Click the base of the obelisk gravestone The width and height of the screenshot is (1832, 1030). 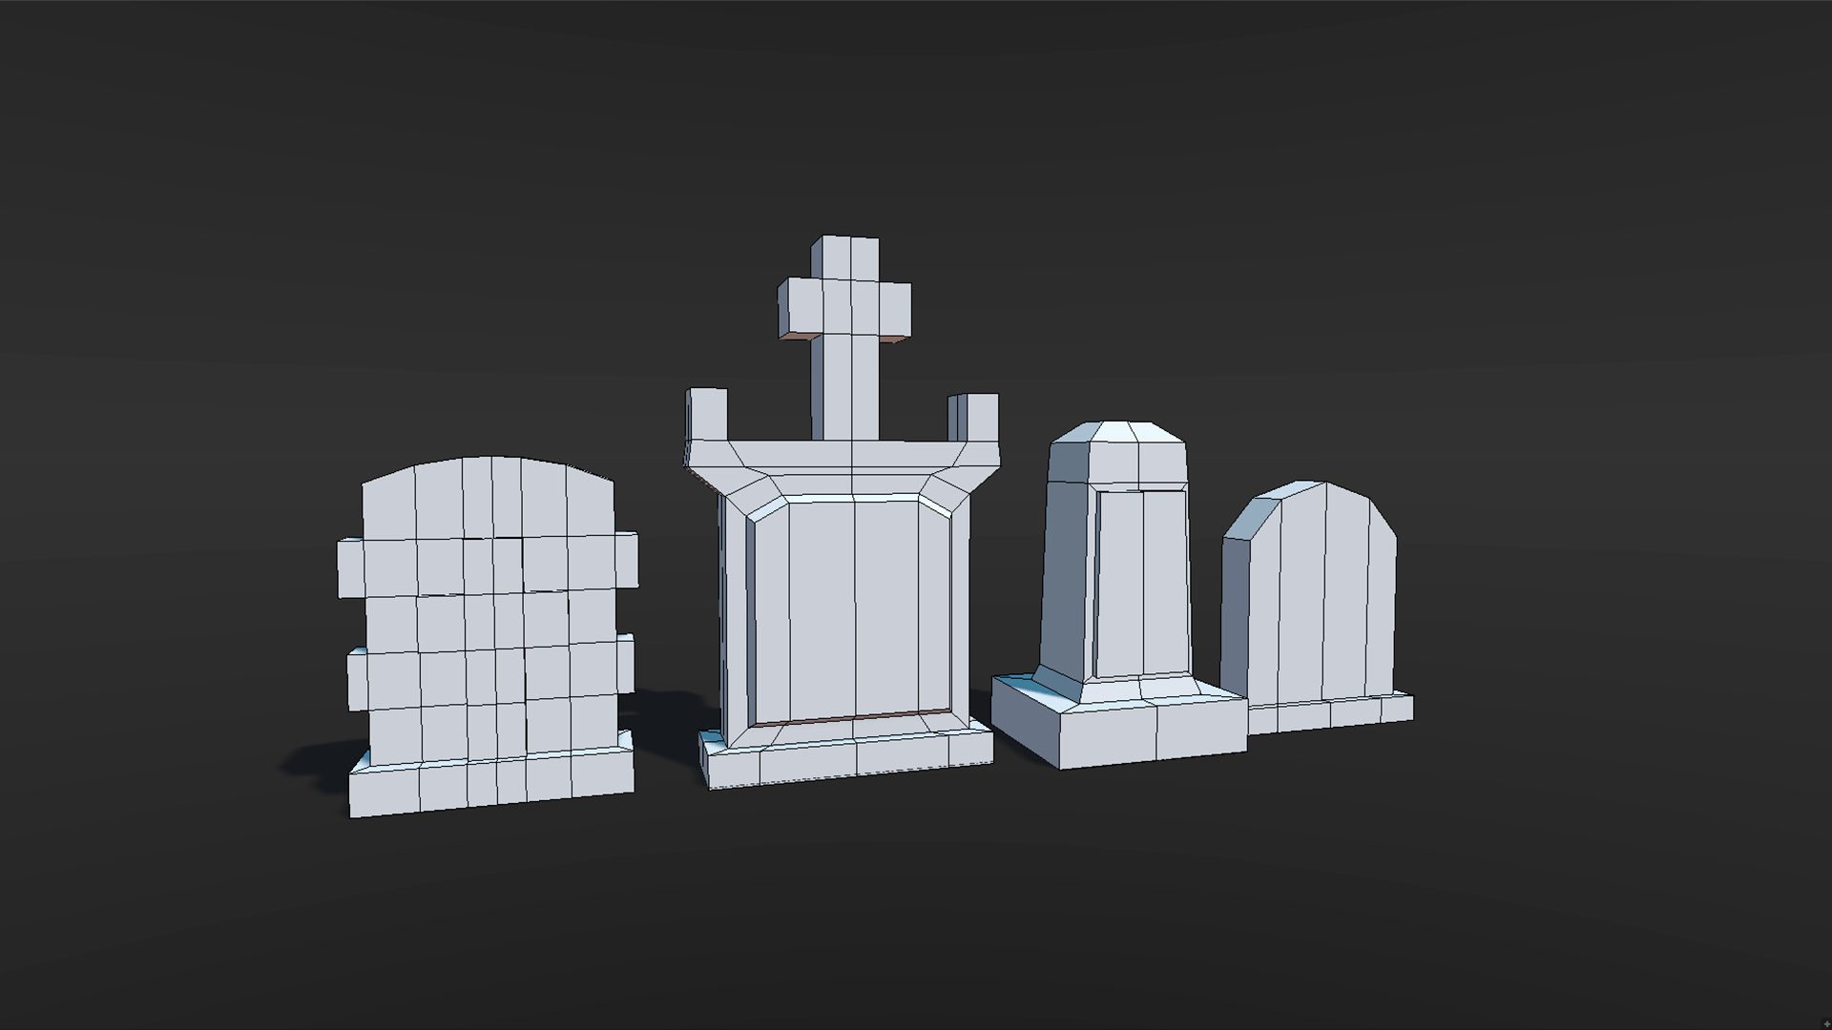1116,734
